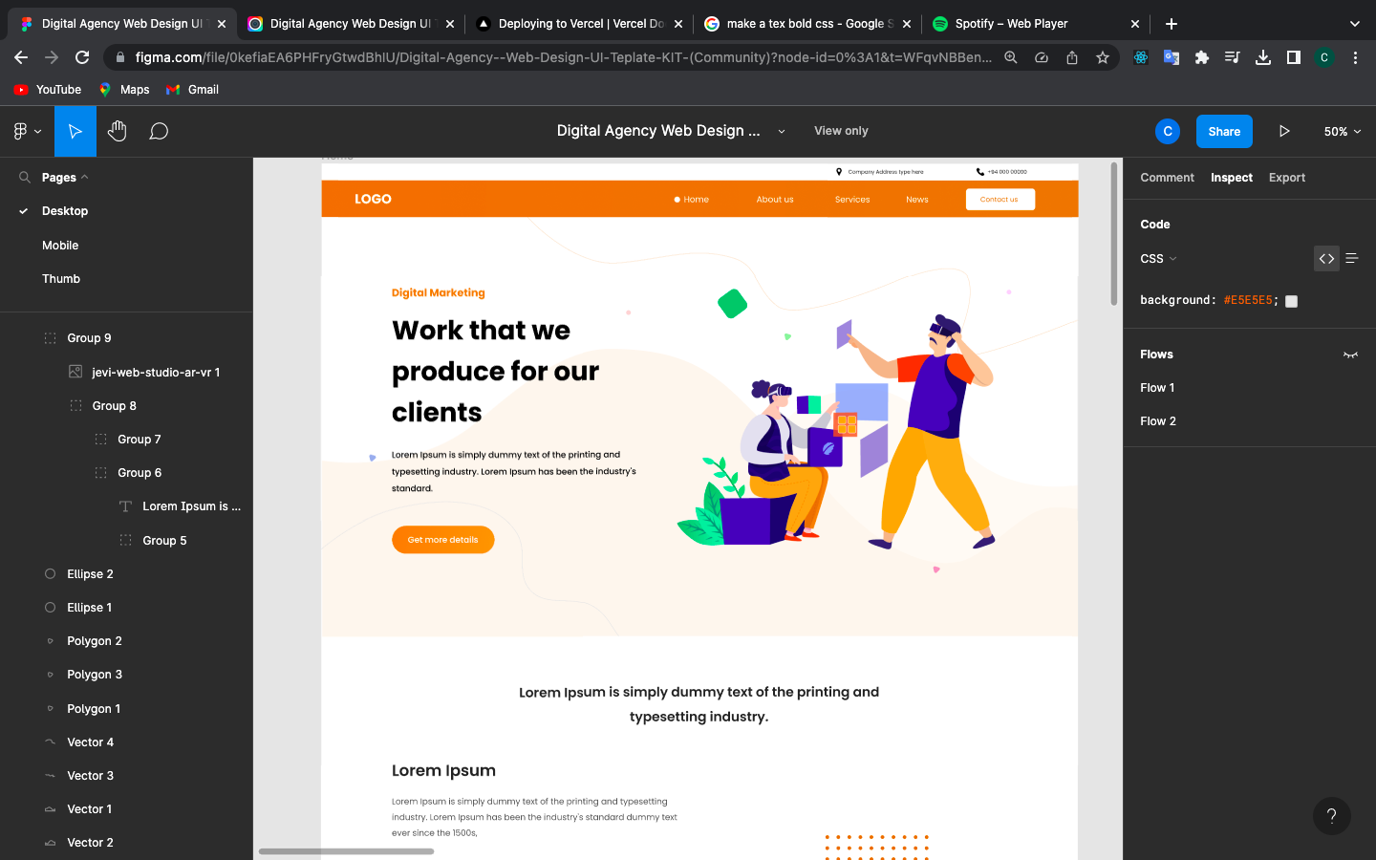Select the Thumb page
The width and height of the screenshot is (1376, 860).
pyautogui.click(x=61, y=279)
